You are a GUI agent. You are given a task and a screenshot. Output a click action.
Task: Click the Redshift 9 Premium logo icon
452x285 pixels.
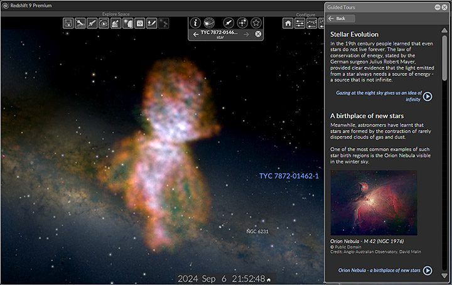coord(5,6)
